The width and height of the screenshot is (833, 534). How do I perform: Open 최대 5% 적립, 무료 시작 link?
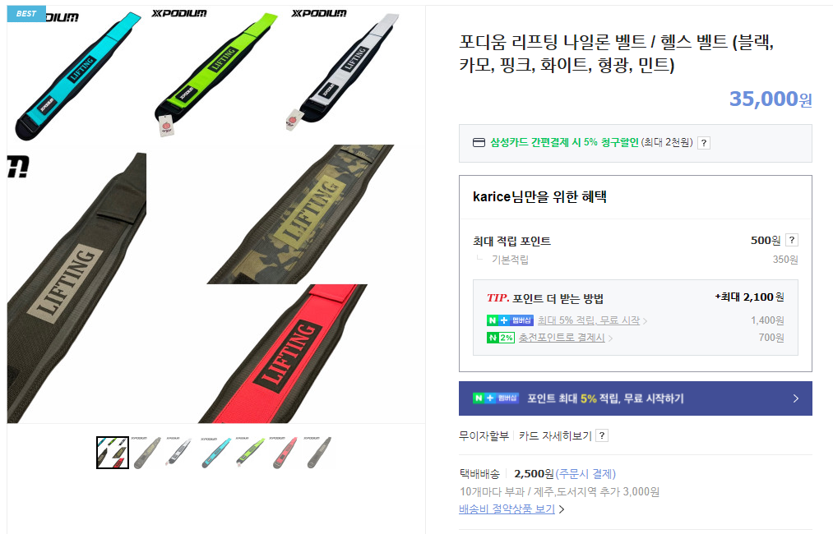(x=589, y=320)
